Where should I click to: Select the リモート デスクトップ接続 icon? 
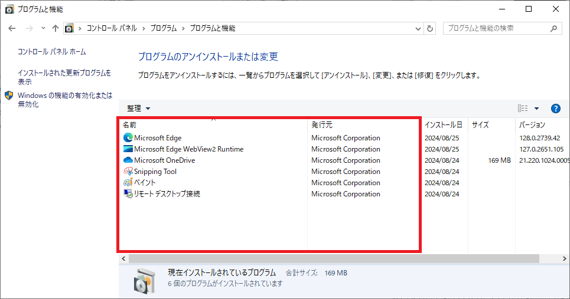[128, 194]
